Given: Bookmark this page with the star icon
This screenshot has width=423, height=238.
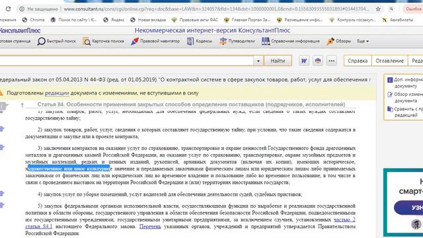Looking at the screenshot, I should pyautogui.click(x=378, y=9).
